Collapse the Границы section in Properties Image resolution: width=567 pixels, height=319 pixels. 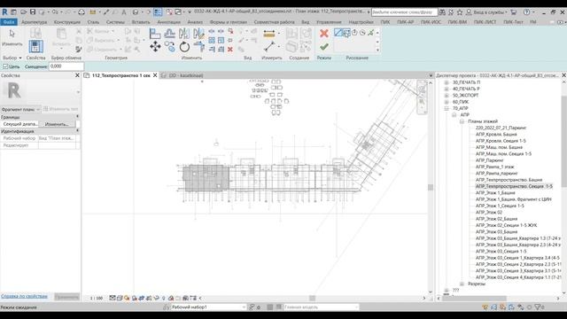[77, 117]
